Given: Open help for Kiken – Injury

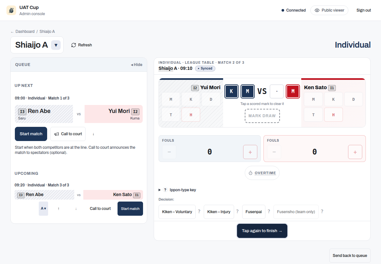Looking at the screenshot, I should pos(237,212).
